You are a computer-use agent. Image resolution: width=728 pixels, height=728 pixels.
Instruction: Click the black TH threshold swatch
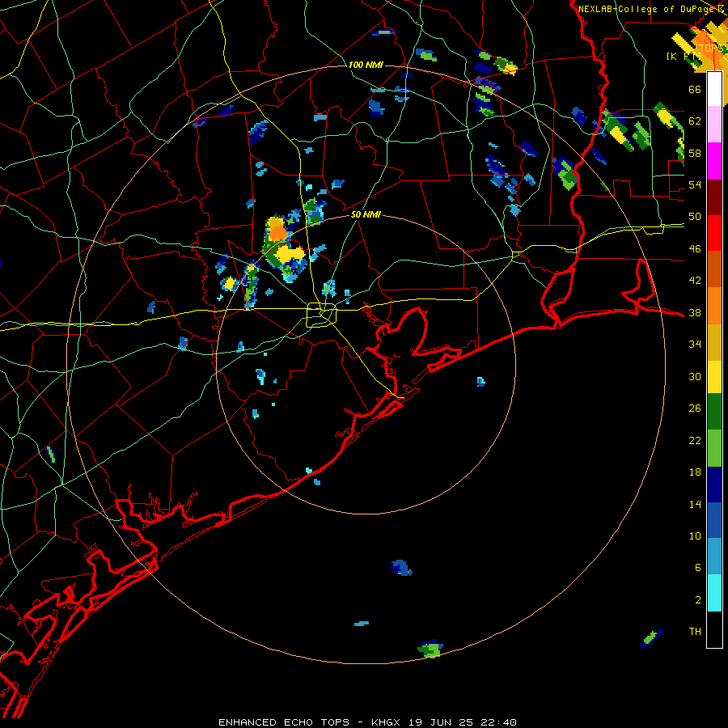pyautogui.click(x=714, y=629)
